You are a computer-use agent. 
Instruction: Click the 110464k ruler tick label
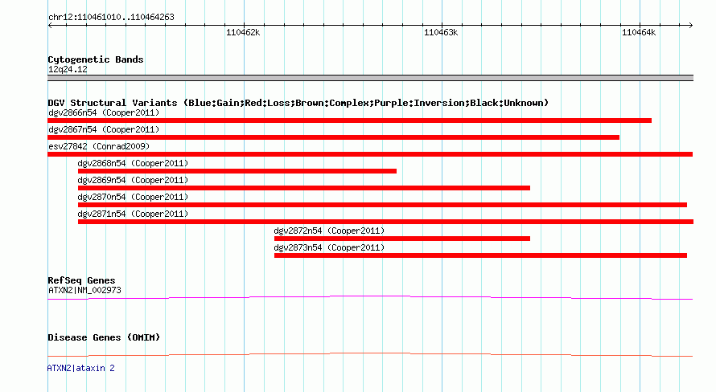[x=639, y=32]
